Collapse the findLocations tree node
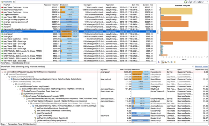Image resolution: width=209 pixels, height=126 pixels. [x=31, y=106]
